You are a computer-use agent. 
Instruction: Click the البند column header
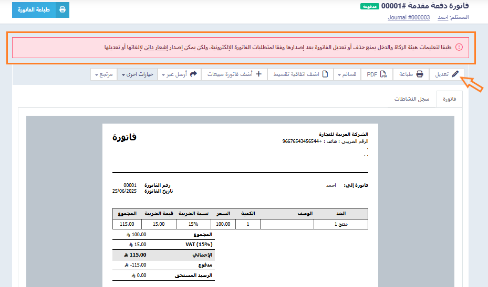tap(341, 214)
